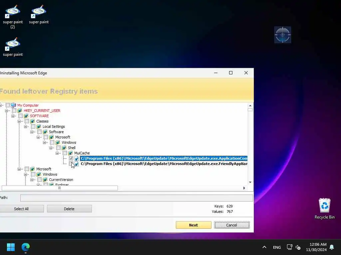This screenshot has height=255, width=341.
Task: Click the Delete button
Action: 69,209
